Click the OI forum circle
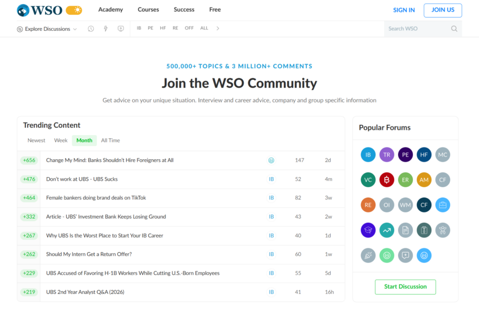The width and height of the screenshot is (479, 319). (387, 205)
